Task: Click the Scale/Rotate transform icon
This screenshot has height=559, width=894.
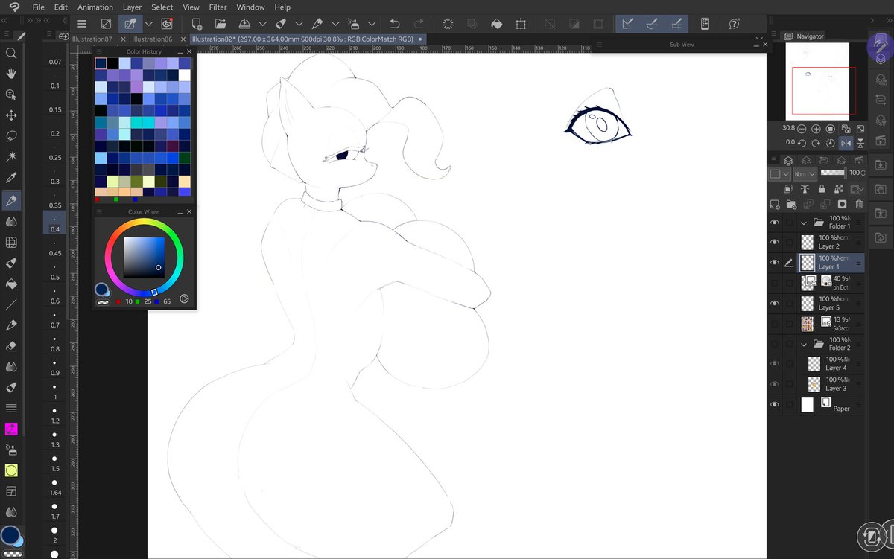Action: tap(521, 24)
